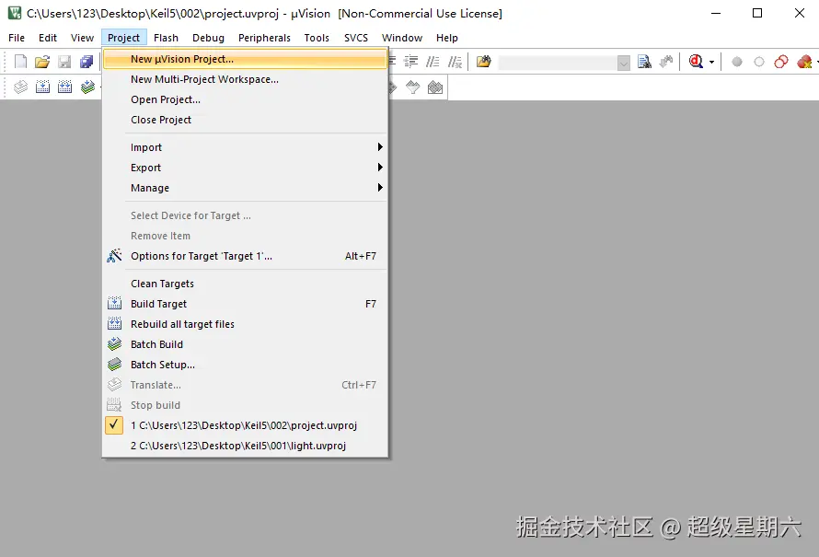Open the Peripherals menu
This screenshot has width=819, height=557.
click(x=264, y=38)
